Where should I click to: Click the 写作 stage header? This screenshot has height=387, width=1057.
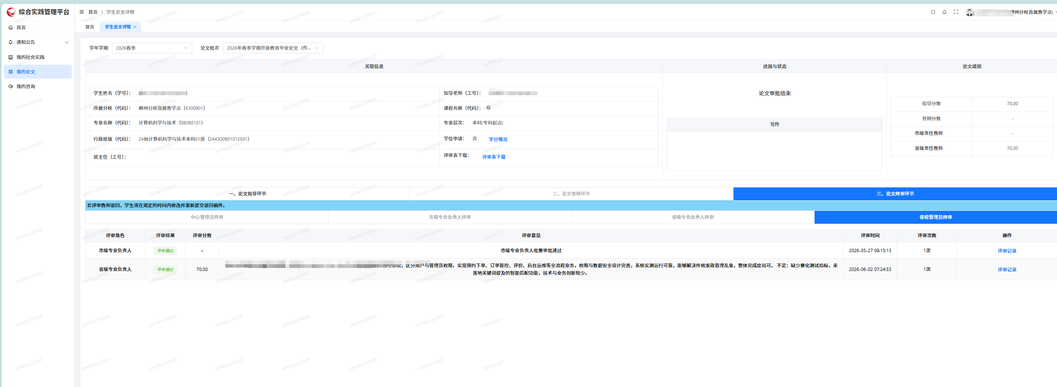pos(774,124)
